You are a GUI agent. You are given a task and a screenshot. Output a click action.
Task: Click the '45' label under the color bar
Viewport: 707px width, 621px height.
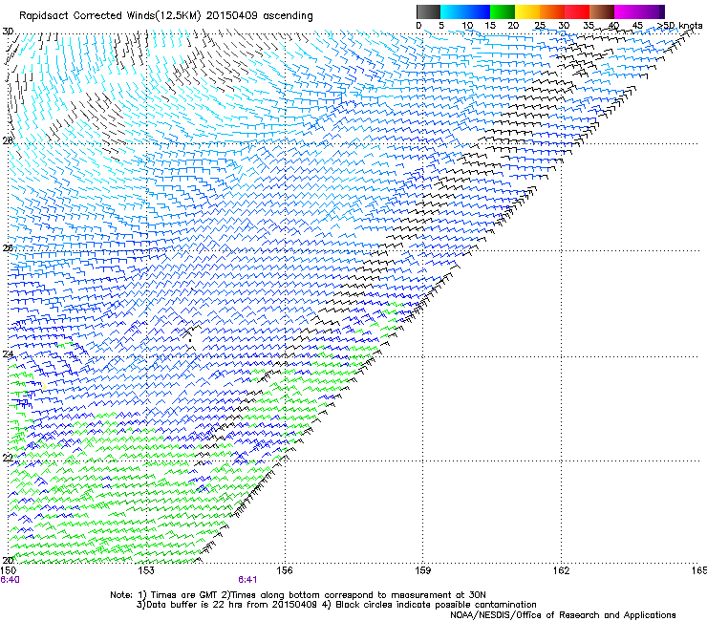(637, 26)
